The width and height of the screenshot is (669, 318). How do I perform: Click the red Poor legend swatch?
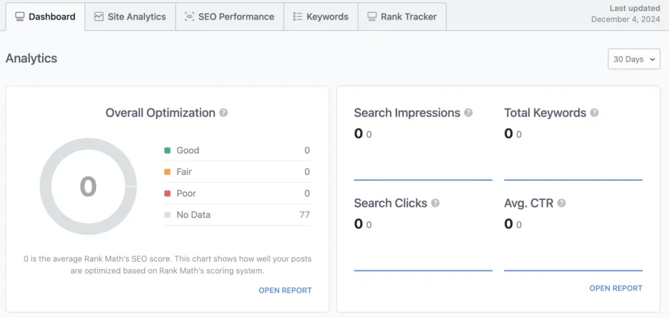(167, 193)
